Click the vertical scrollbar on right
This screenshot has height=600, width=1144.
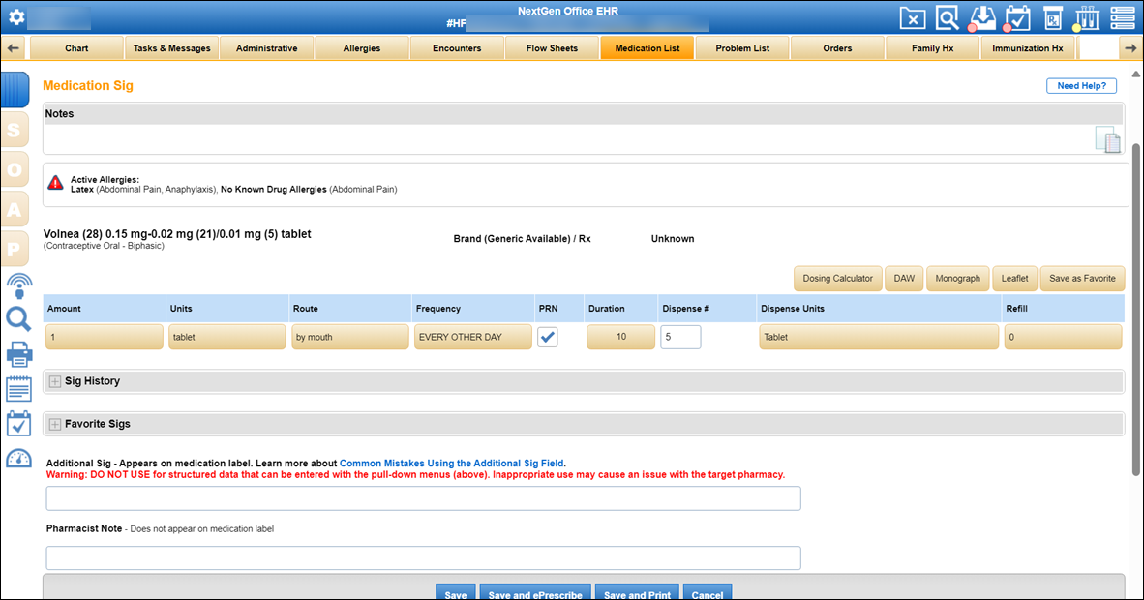1136,310
